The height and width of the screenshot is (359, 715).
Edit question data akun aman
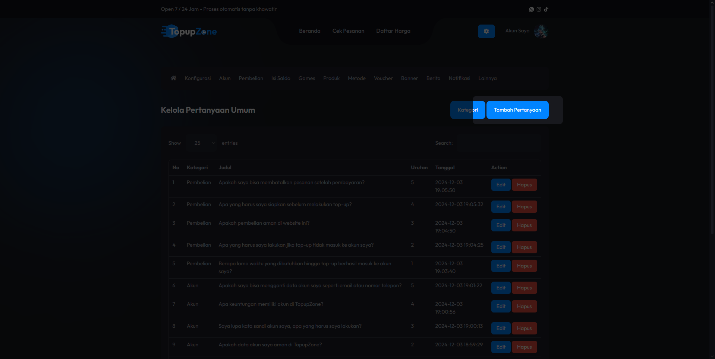501,347
